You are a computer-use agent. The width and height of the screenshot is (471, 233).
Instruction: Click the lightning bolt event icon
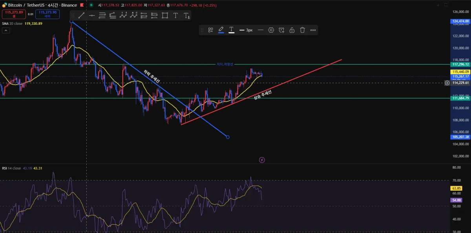tap(262, 160)
